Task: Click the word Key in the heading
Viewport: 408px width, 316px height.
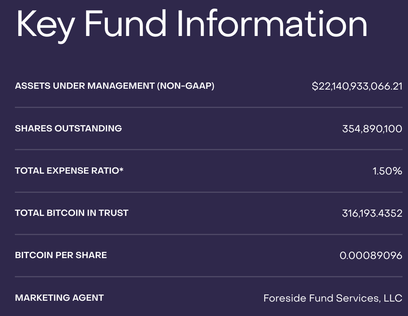Action: (46, 26)
